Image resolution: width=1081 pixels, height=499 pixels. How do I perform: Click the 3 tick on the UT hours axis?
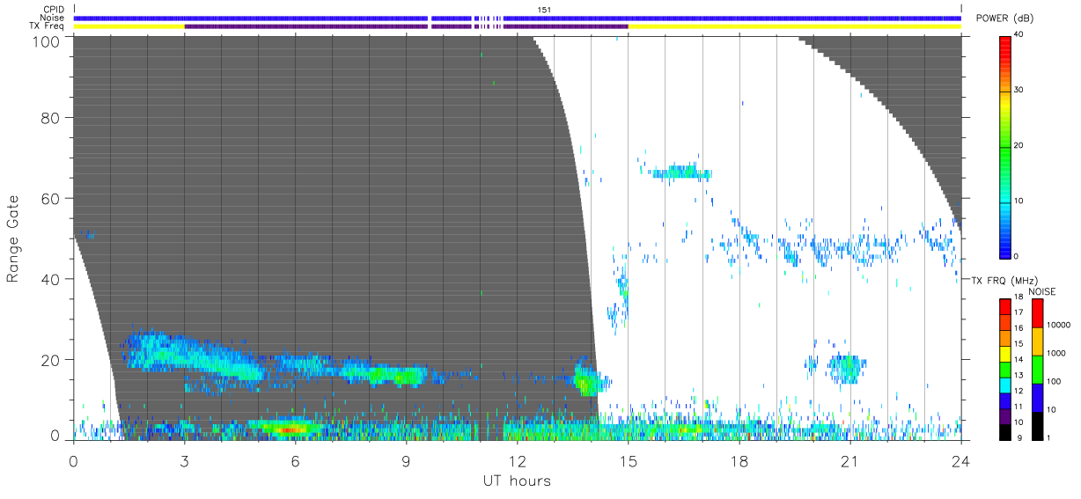click(185, 460)
